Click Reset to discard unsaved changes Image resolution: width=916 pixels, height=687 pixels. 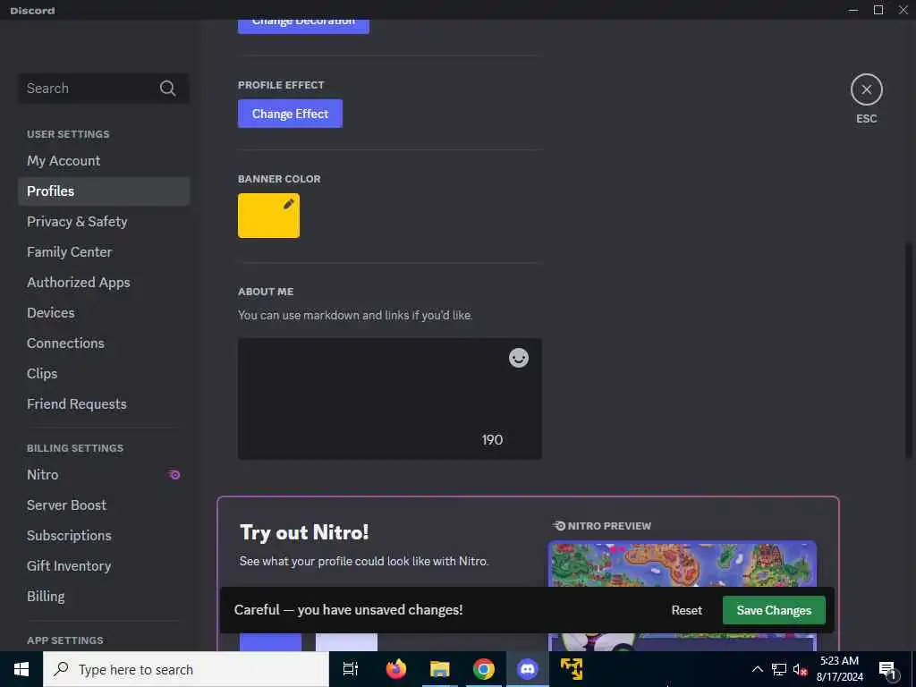pyautogui.click(x=686, y=610)
